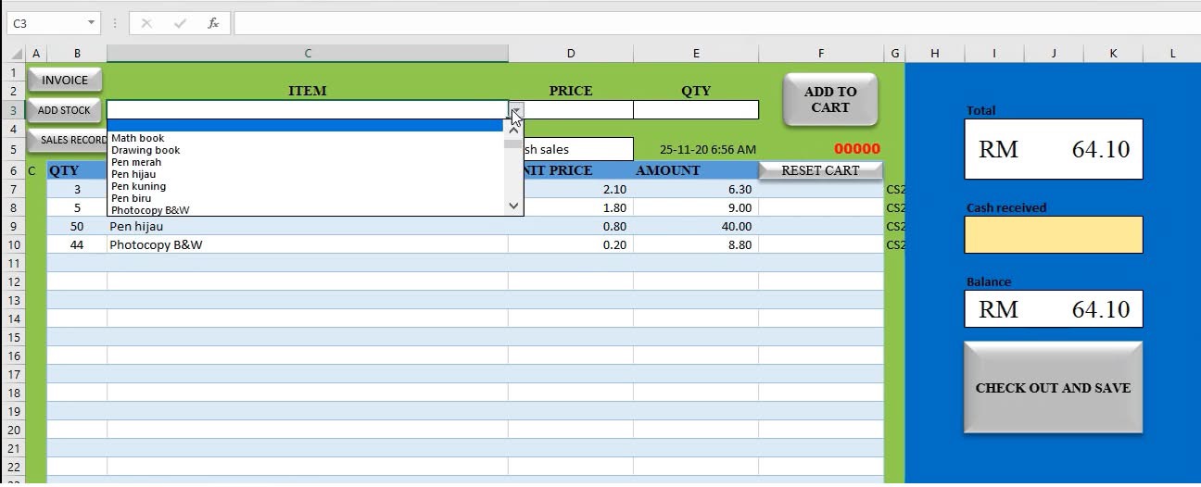Screen dimensions: 1201x487
Task: Pick Pen kuning from the list
Action: point(138,186)
